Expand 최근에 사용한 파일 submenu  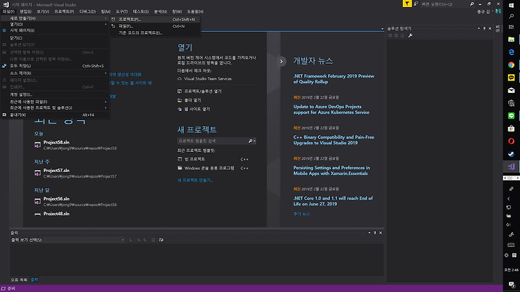(55, 102)
